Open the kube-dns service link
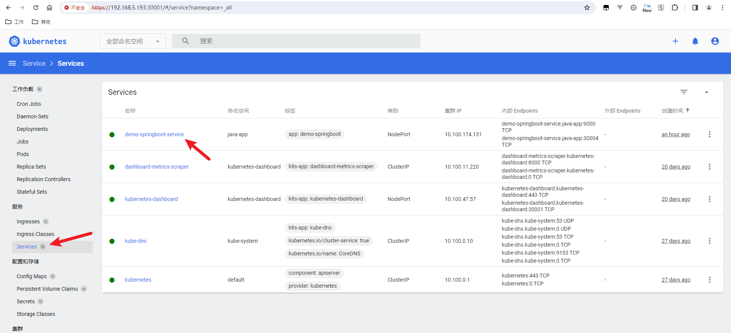731x333 pixels. point(136,241)
